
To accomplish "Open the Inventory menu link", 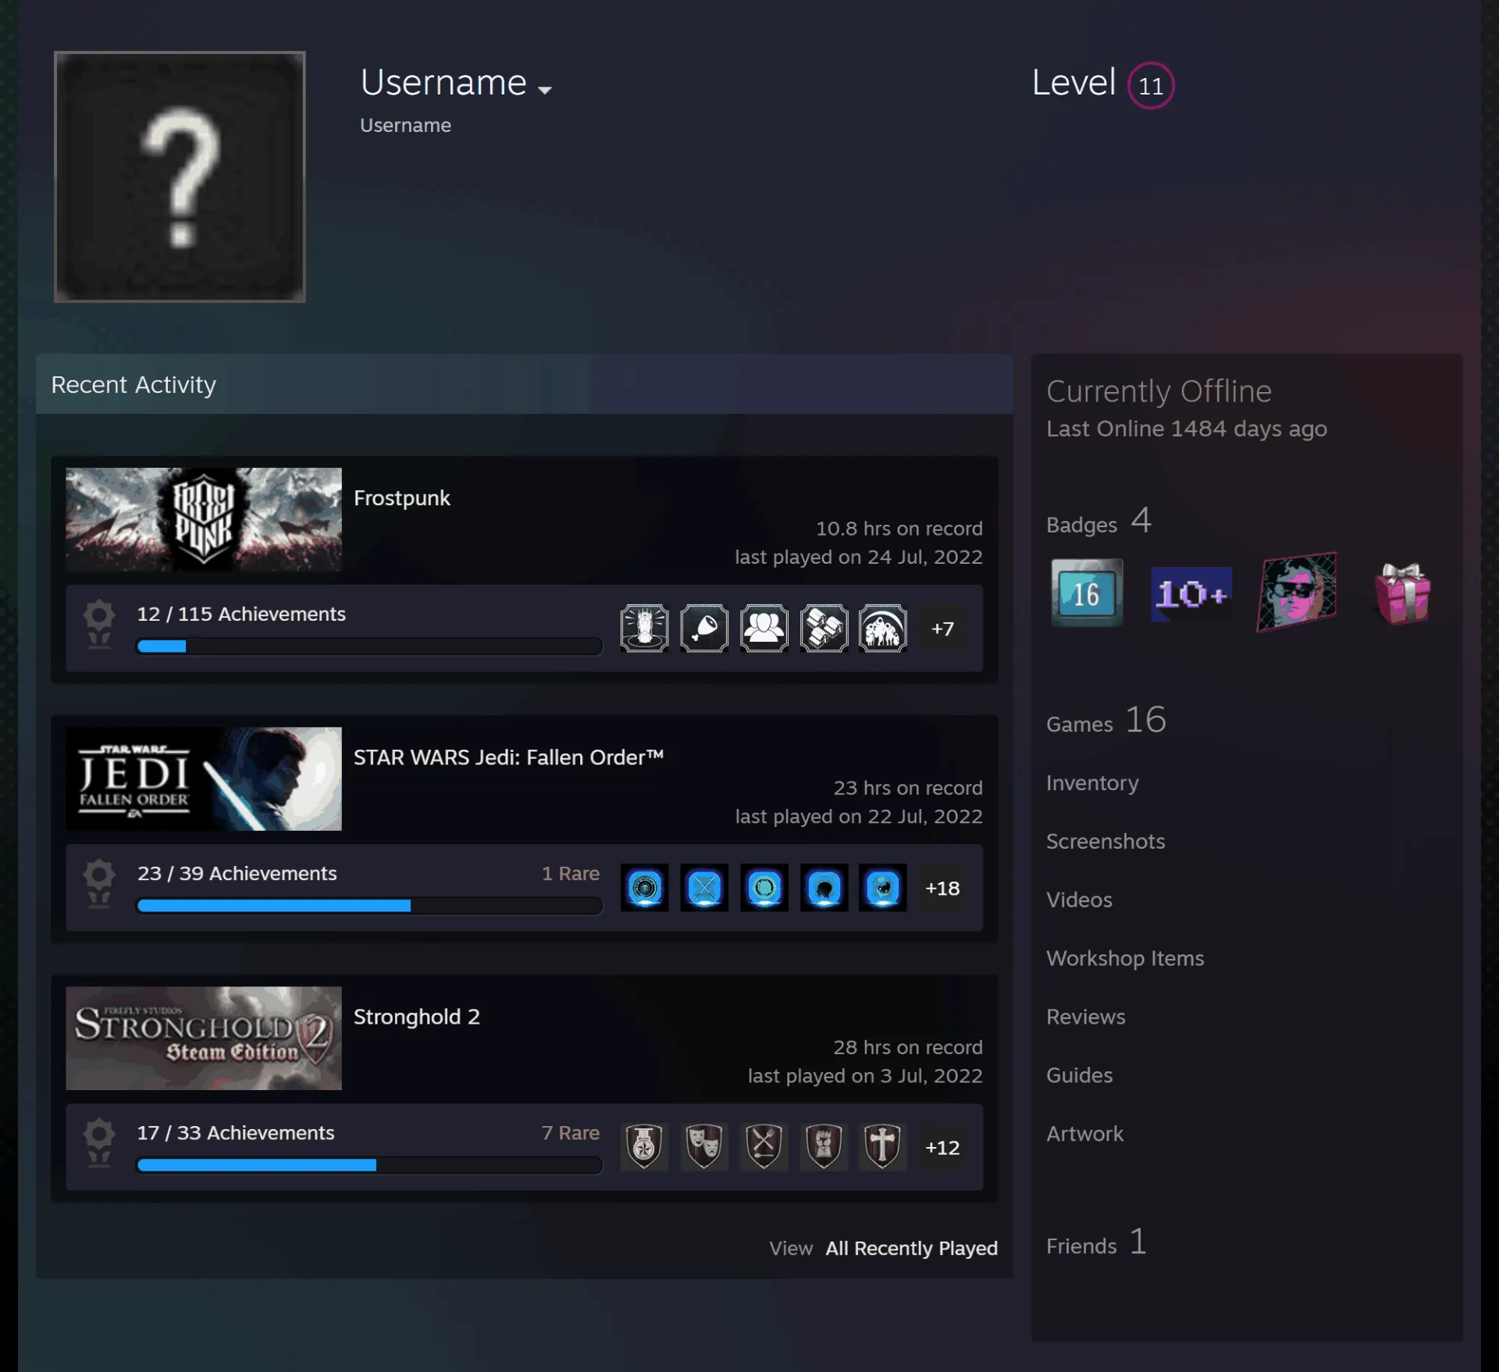I will pyautogui.click(x=1092, y=782).
